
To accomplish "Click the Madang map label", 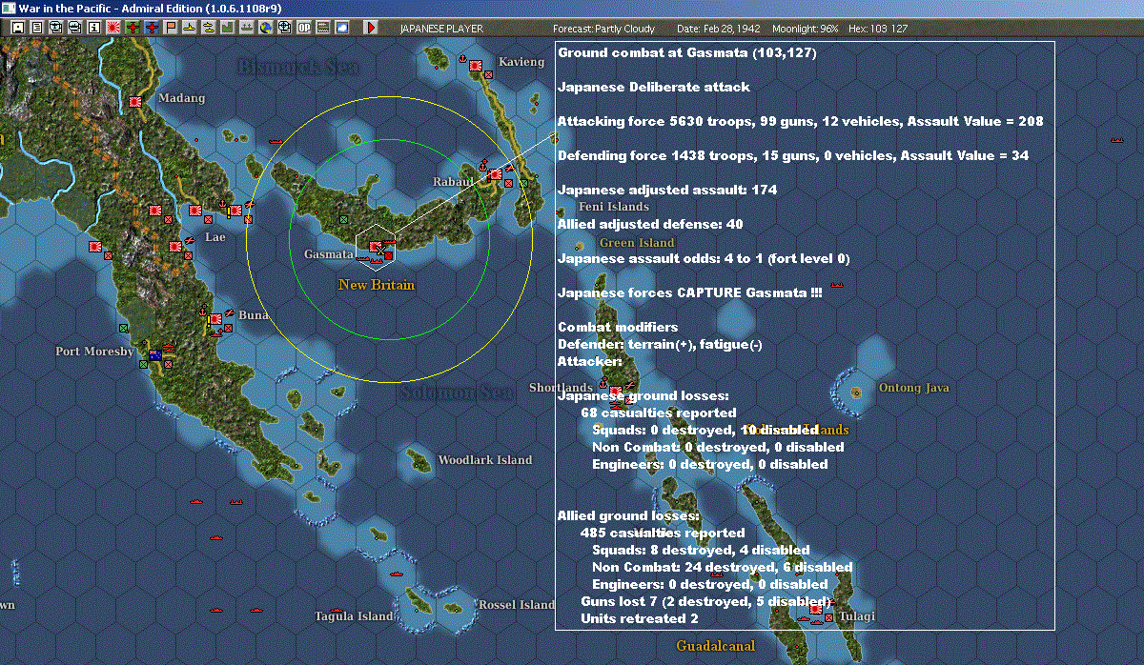I will 181,98.
